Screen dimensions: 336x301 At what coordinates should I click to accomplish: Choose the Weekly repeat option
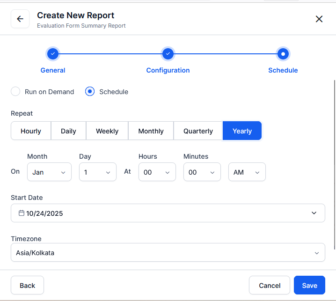(x=107, y=131)
